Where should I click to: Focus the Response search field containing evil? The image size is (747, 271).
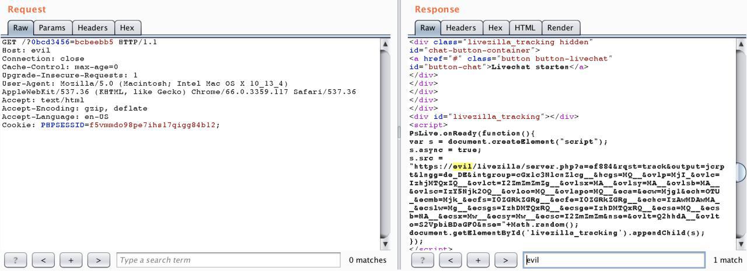click(x=614, y=260)
